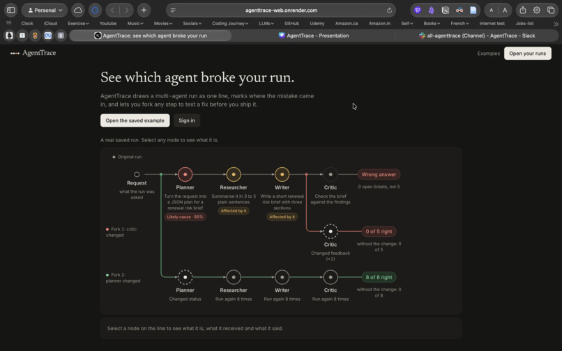Viewport: 562px width, 351px height.
Task: Click Open the saved example button
Action: click(135, 120)
